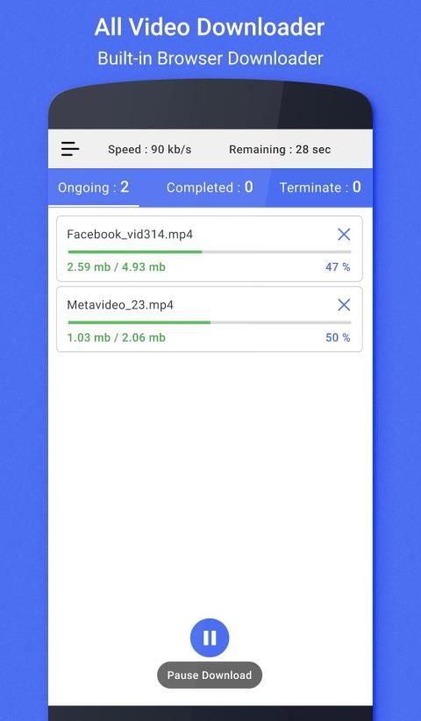Click the 50 % progress label
Image resolution: width=421 pixels, height=721 pixels.
tap(338, 337)
